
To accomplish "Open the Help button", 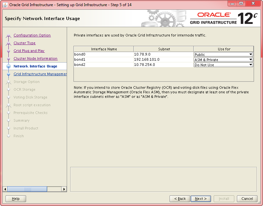I will [16, 199].
